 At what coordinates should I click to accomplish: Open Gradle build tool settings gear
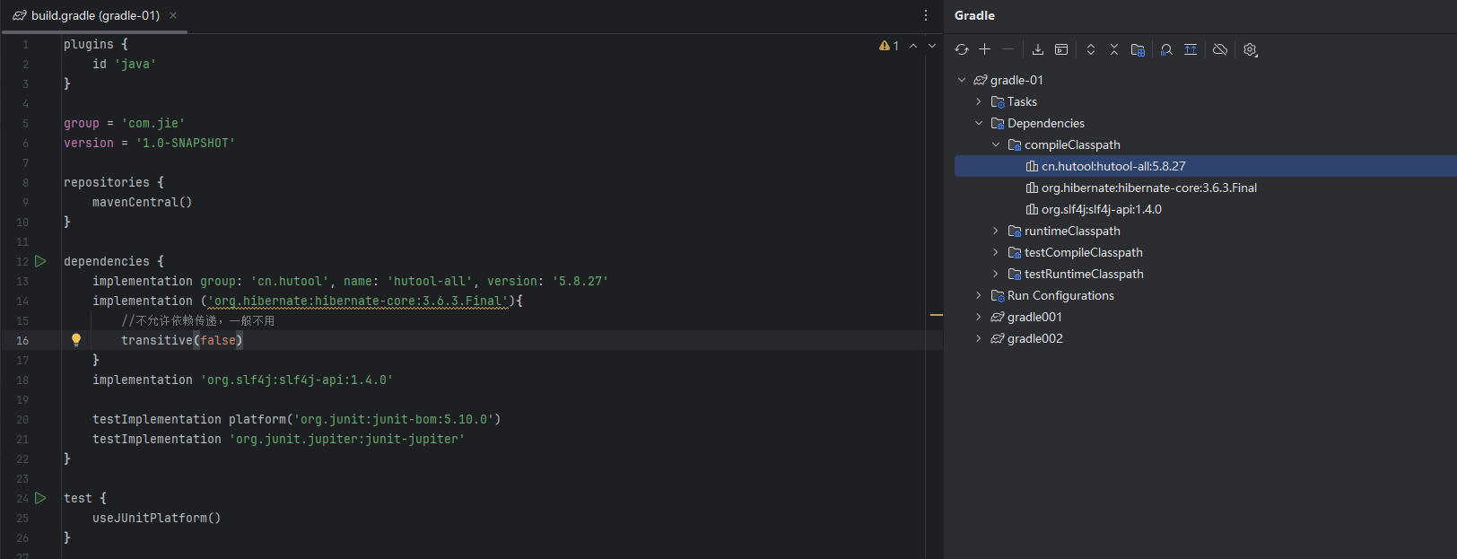1251,49
